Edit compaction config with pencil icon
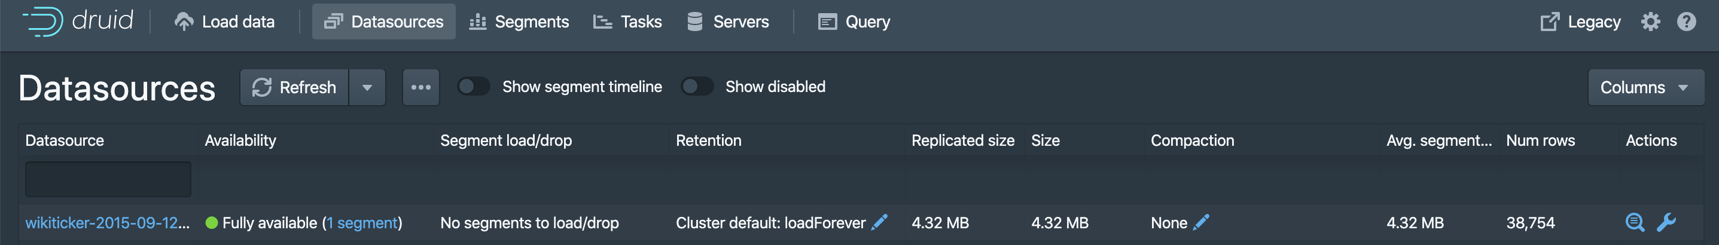1719x245 pixels. point(1200,222)
